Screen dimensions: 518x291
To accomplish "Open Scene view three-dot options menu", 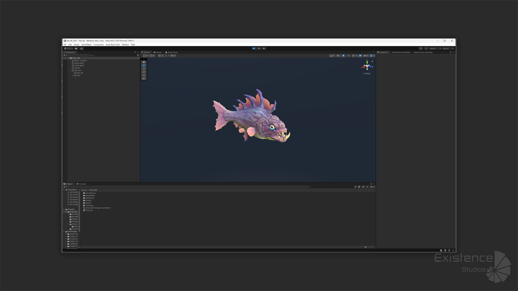I will point(374,52).
